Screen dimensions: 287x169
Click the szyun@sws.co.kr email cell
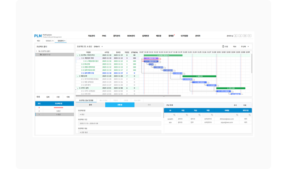227,123
